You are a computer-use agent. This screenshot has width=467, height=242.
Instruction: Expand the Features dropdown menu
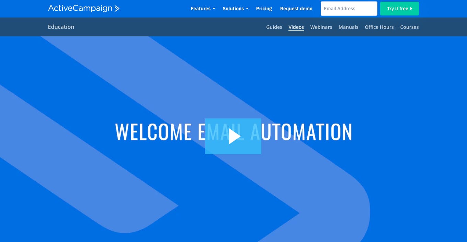(x=203, y=9)
